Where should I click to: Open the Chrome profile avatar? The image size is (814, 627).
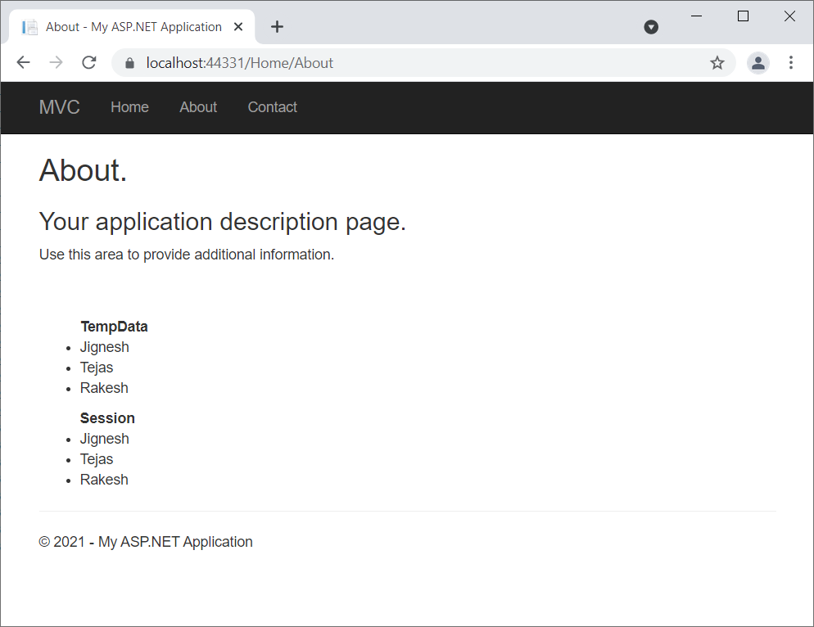(758, 63)
